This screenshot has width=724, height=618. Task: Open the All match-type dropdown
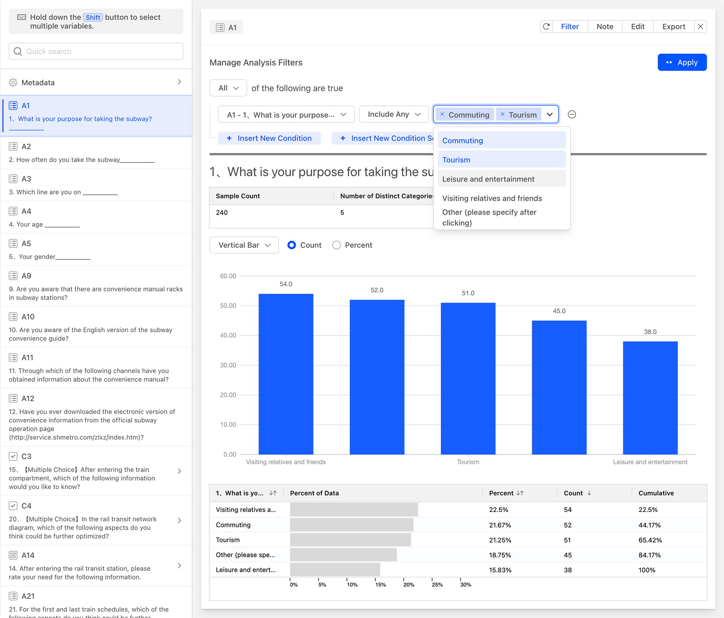(x=228, y=88)
